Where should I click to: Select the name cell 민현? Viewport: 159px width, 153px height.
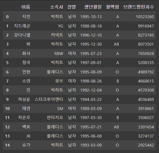pyautogui.click(x=26, y=72)
